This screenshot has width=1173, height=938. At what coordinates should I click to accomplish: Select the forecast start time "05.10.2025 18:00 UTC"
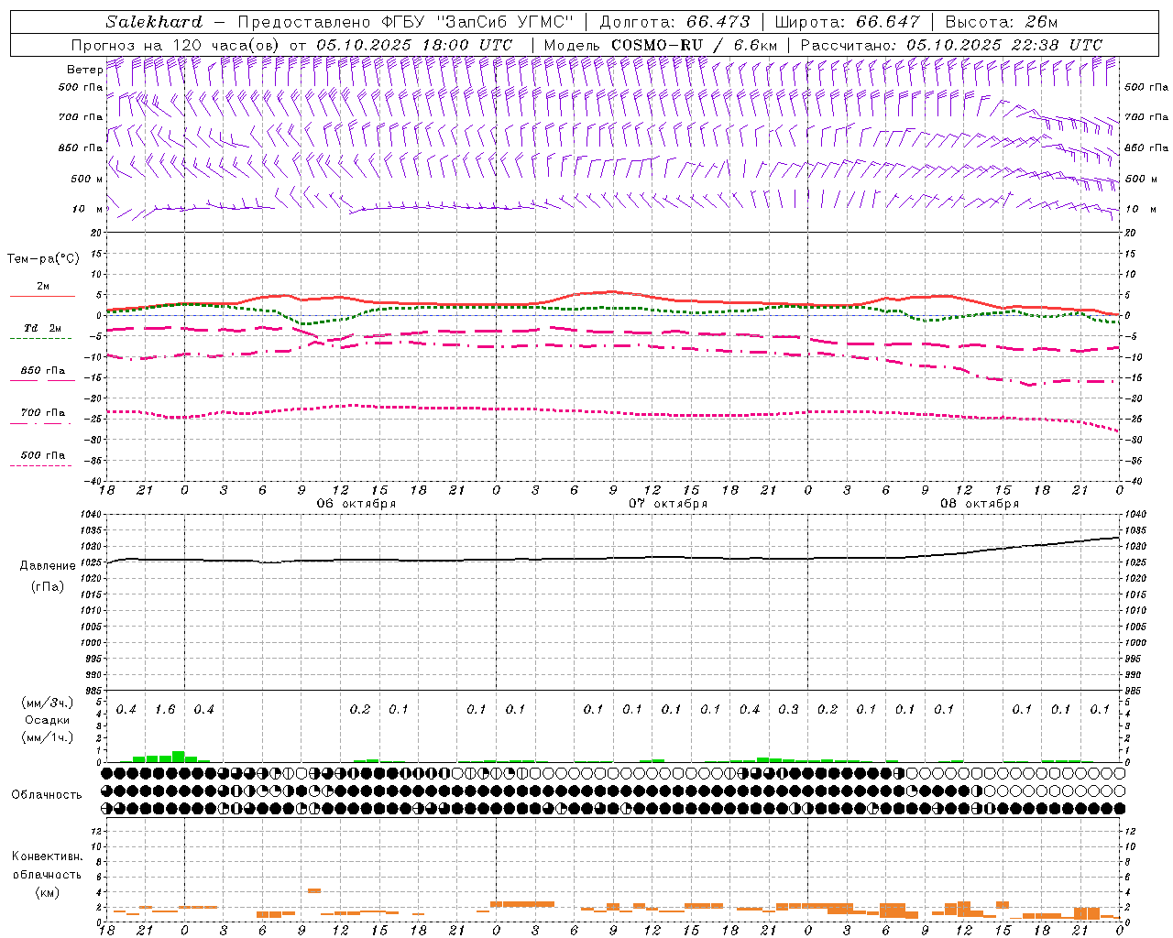(414, 45)
